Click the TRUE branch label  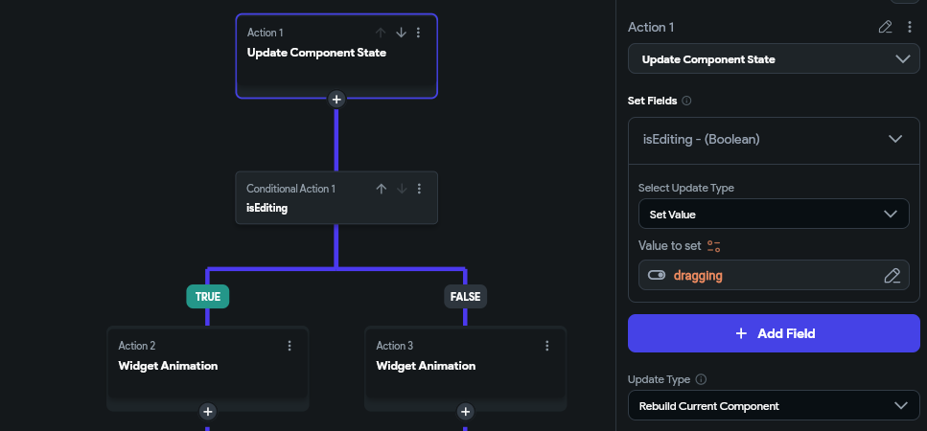point(207,296)
